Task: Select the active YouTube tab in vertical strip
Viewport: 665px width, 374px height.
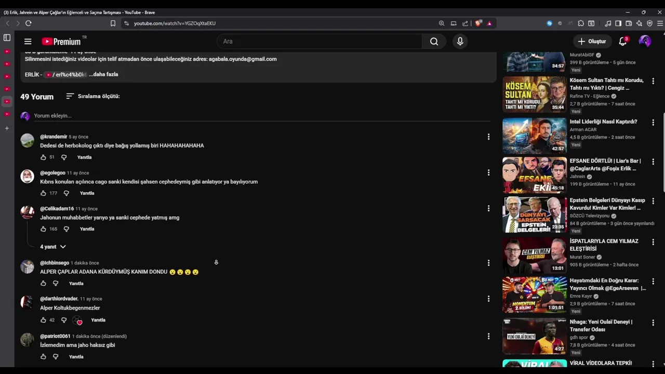Action: tap(7, 101)
